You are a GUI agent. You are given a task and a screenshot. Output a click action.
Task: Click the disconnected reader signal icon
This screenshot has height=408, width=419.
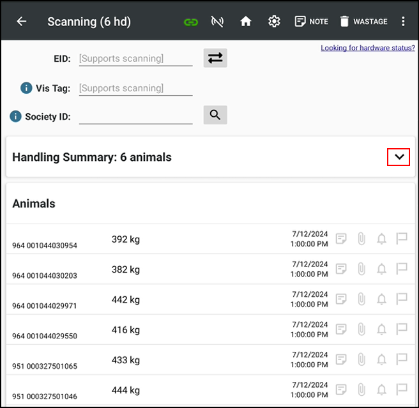click(218, 22)
